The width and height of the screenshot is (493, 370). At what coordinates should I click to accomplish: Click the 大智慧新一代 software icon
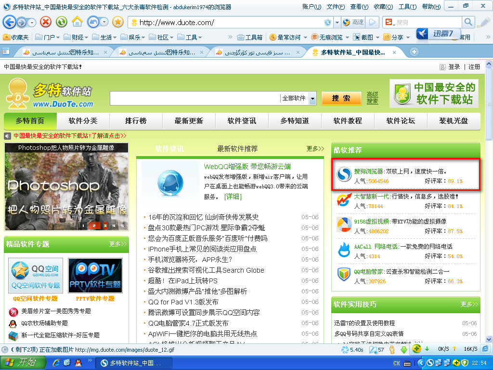pyautogui.click(x=344, y=200)
